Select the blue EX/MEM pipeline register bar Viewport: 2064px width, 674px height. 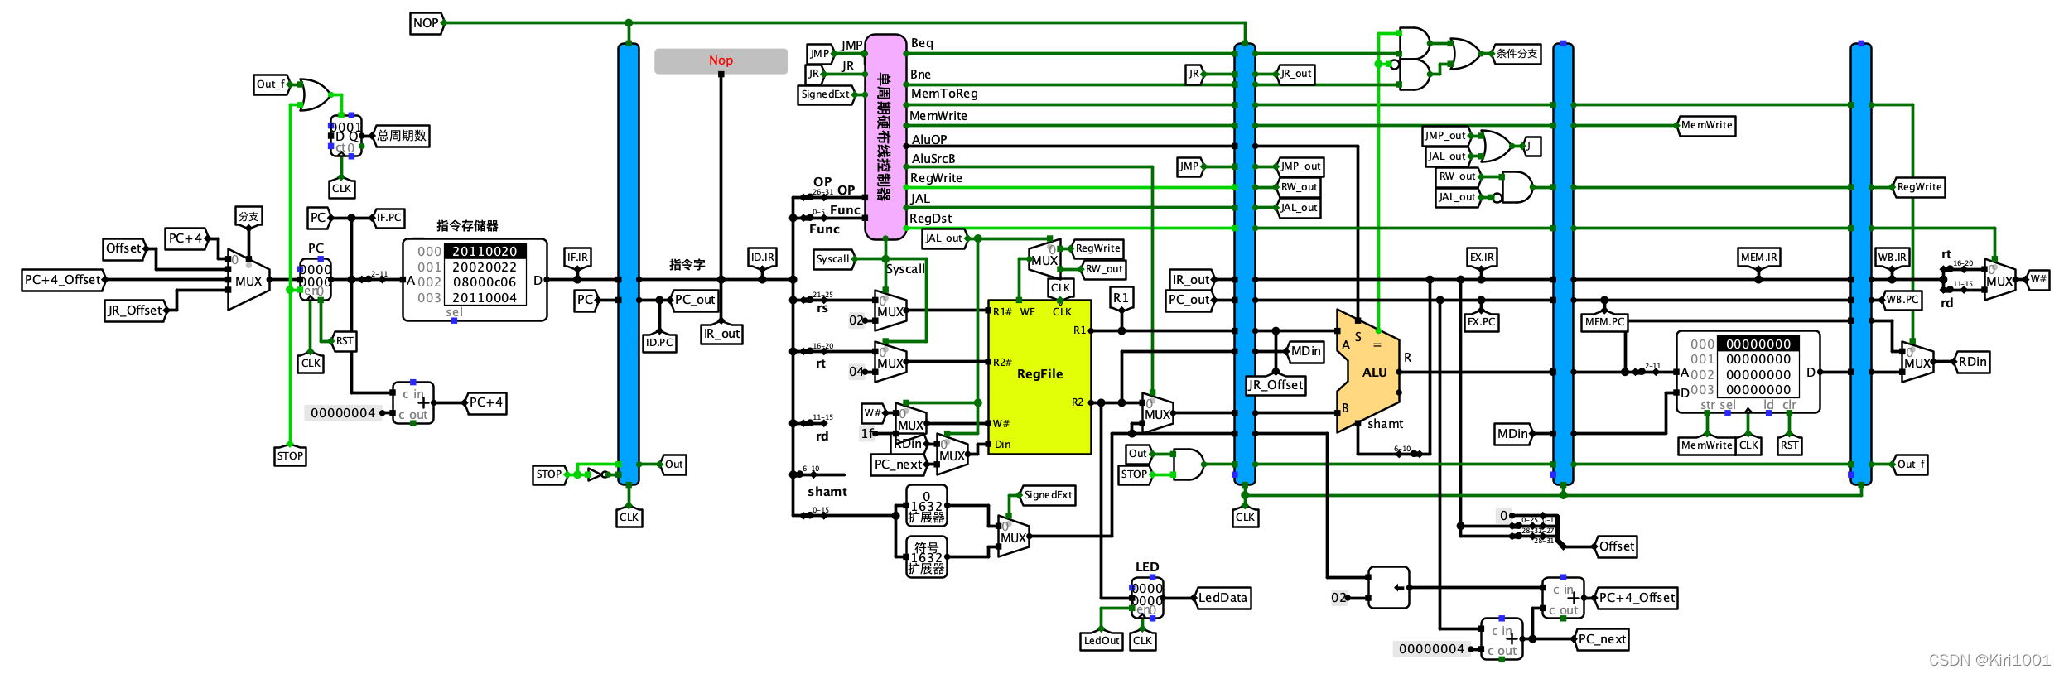tap(1563, 263)
